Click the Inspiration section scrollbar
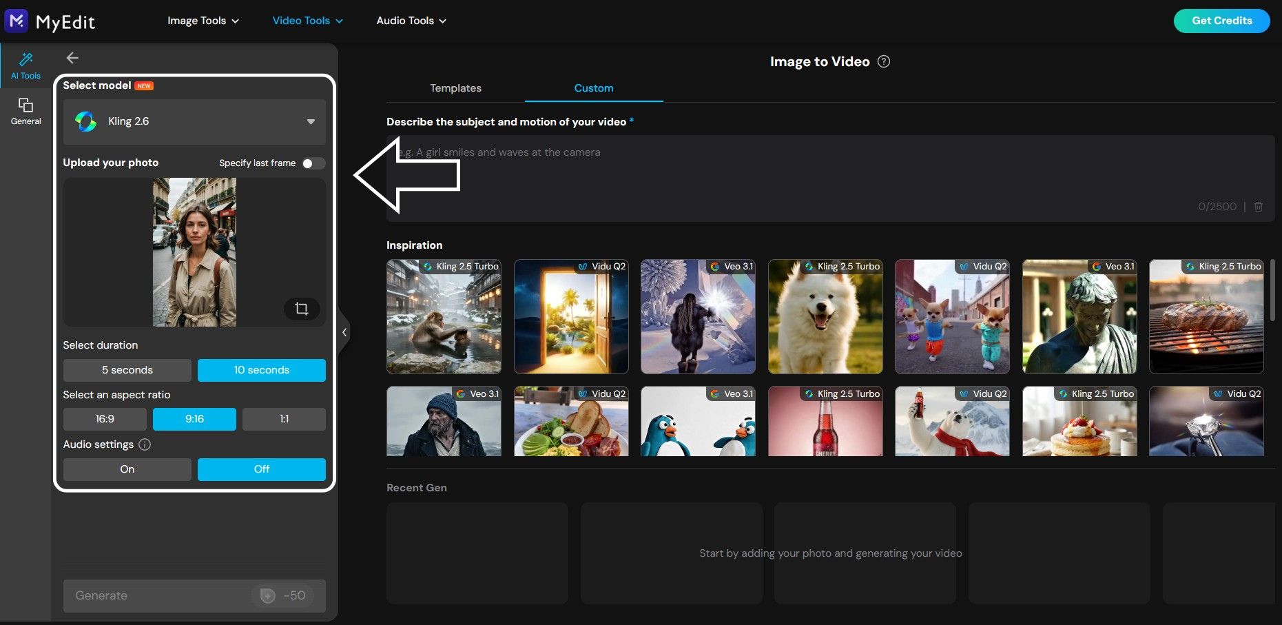The width and height of the screenshot is (1282, 625). (1272, 290)
